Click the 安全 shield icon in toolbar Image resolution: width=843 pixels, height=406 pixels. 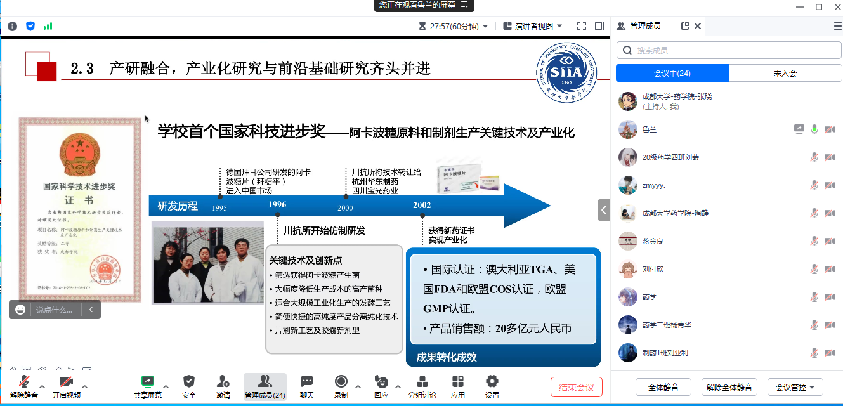coord(189,381)
